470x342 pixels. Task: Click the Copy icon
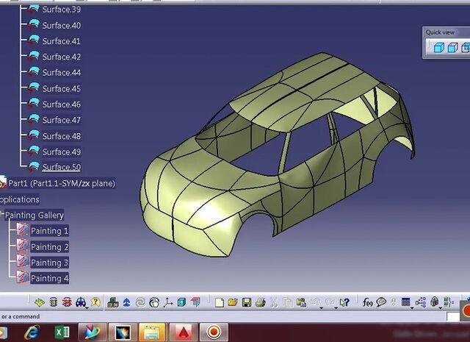tap(288, 302)
